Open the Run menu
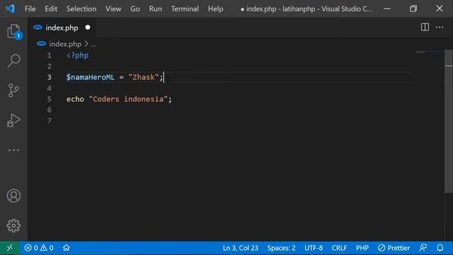The width and height of the screenshot is (453, 255). tap(156, 8)
